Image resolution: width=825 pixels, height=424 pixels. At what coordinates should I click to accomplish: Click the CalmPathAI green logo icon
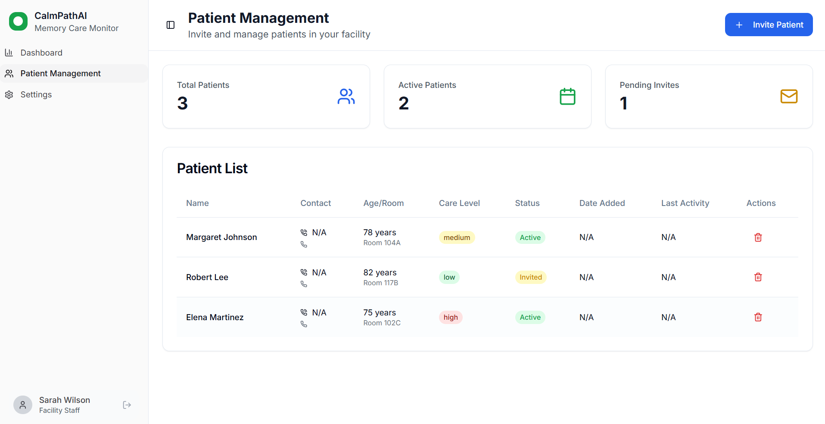(18, 22)
